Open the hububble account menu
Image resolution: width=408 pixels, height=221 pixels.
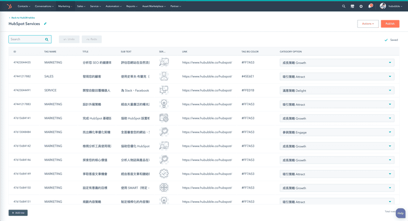pos(391,6)
